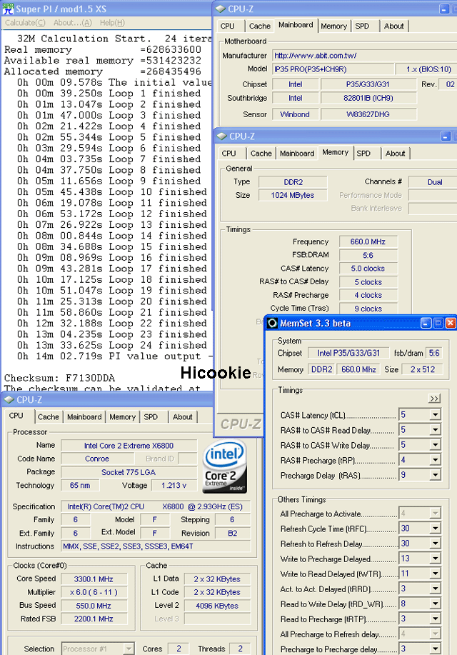Screen dimensions: 457x655
Task: Open Act. to Act. Delayed (tRRD) dropdown
Action: tap(436, 589)
